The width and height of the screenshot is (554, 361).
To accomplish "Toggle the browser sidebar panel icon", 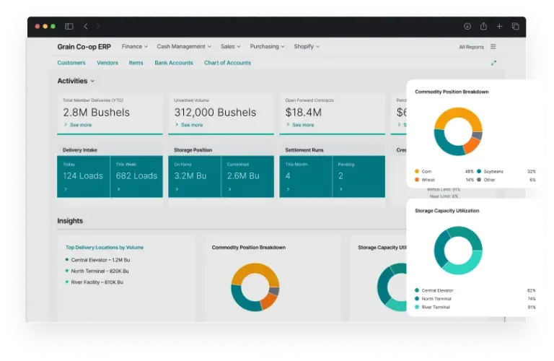I will (69, 27).
